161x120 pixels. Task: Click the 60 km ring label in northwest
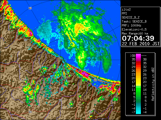tap(30, 8)
